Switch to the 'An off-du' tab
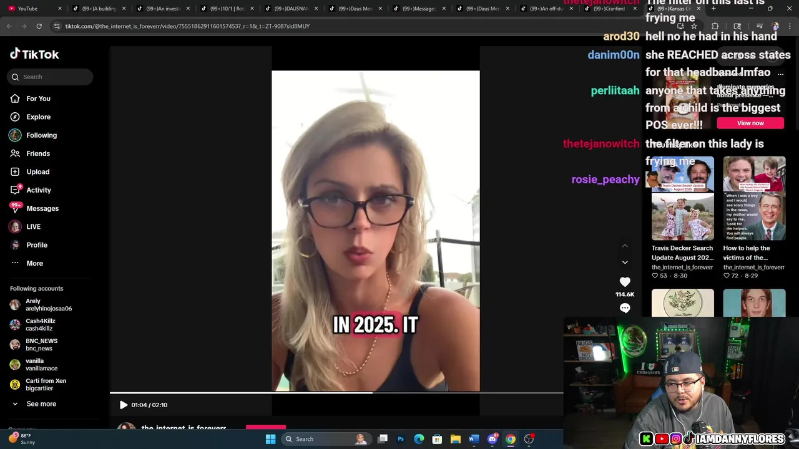This screenshot has width=799, height=449. (x=547, y=9)
